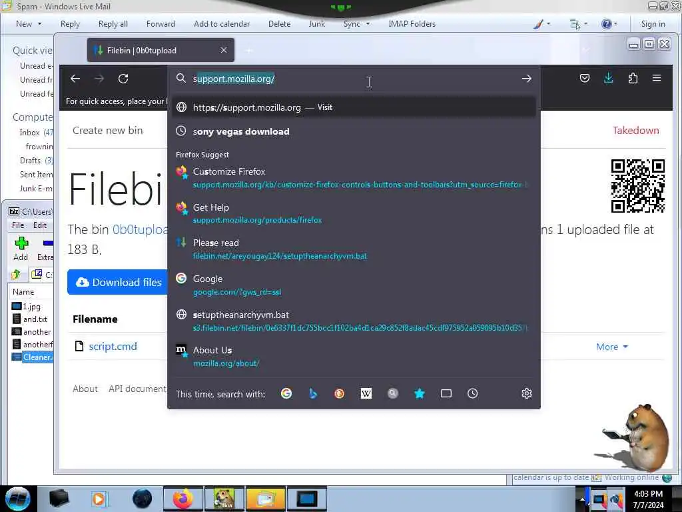Search this time with Bing icon
This screenshot has width=682, height=512.
[x=313, y=393]
